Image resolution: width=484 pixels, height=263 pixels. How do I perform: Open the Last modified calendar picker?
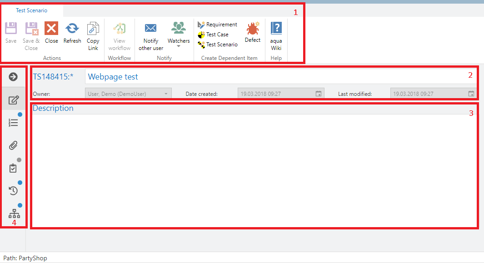[x=471, y=94]
